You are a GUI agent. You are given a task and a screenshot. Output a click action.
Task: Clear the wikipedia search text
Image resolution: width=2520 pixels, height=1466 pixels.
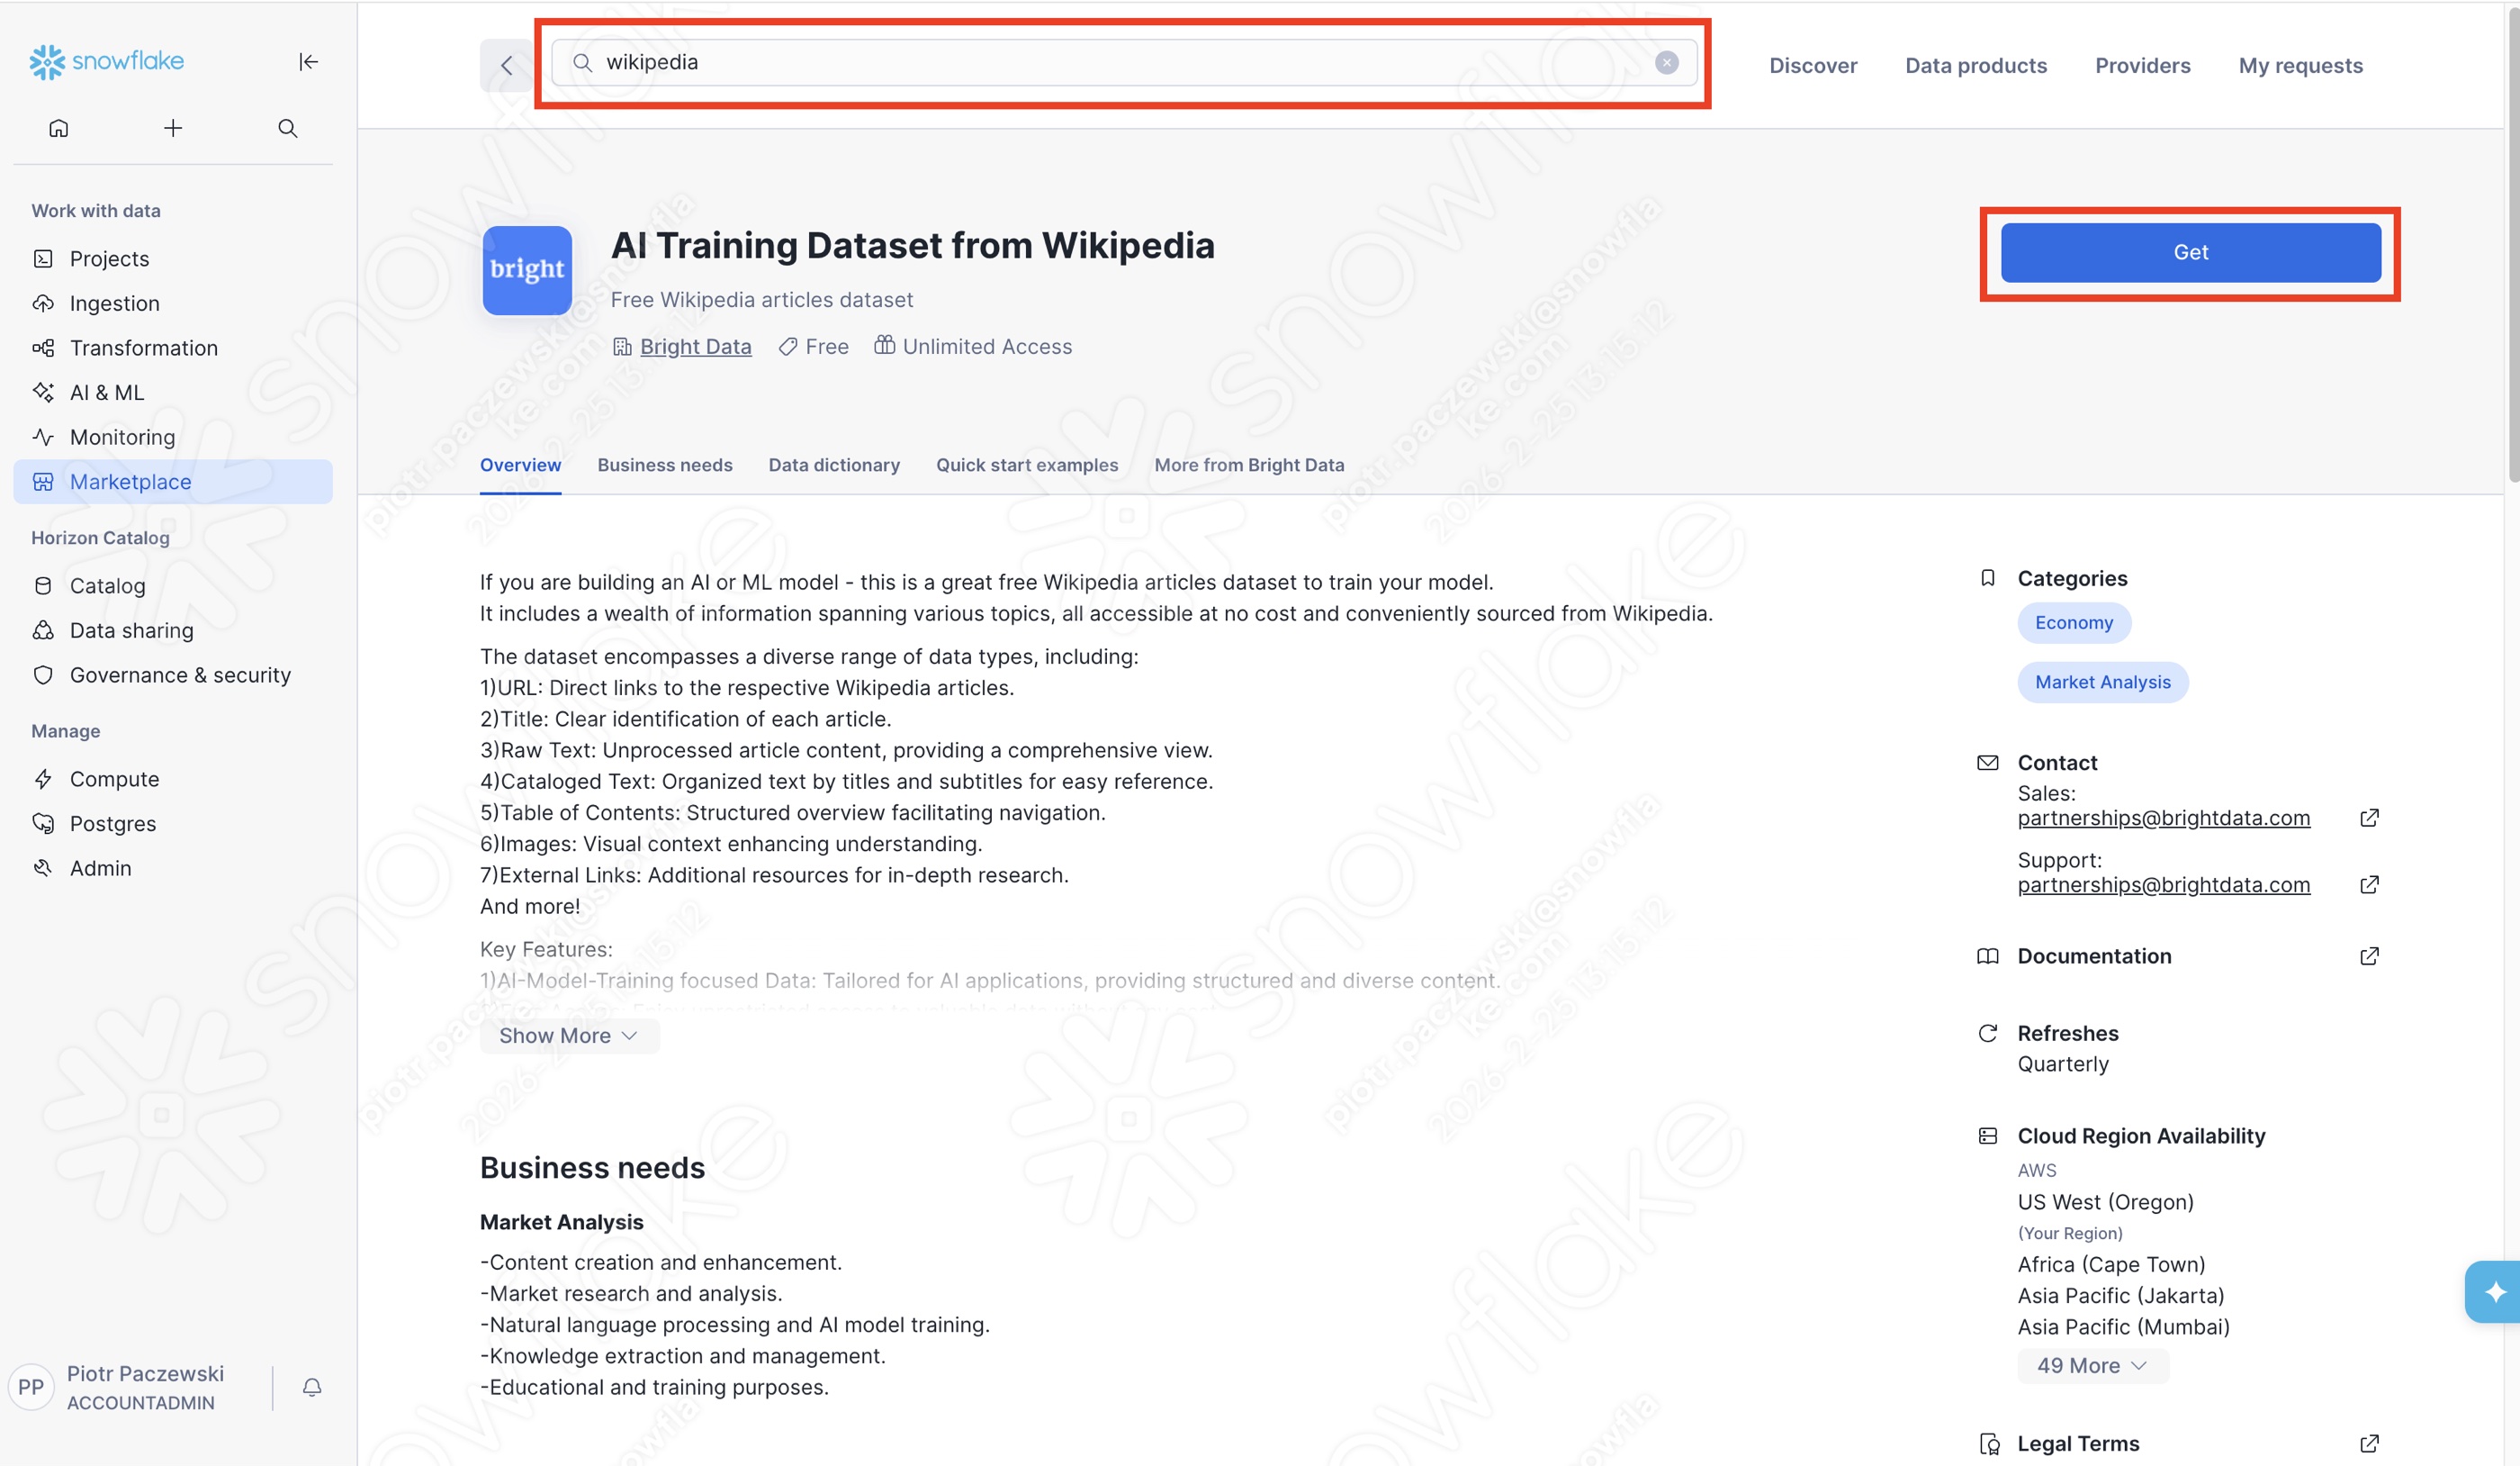click(x=1666, y=62)
